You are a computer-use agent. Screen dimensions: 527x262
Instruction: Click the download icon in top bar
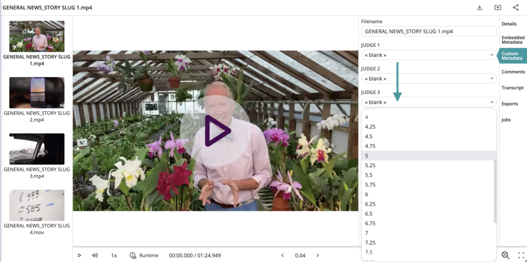click(x=480, y=7)
